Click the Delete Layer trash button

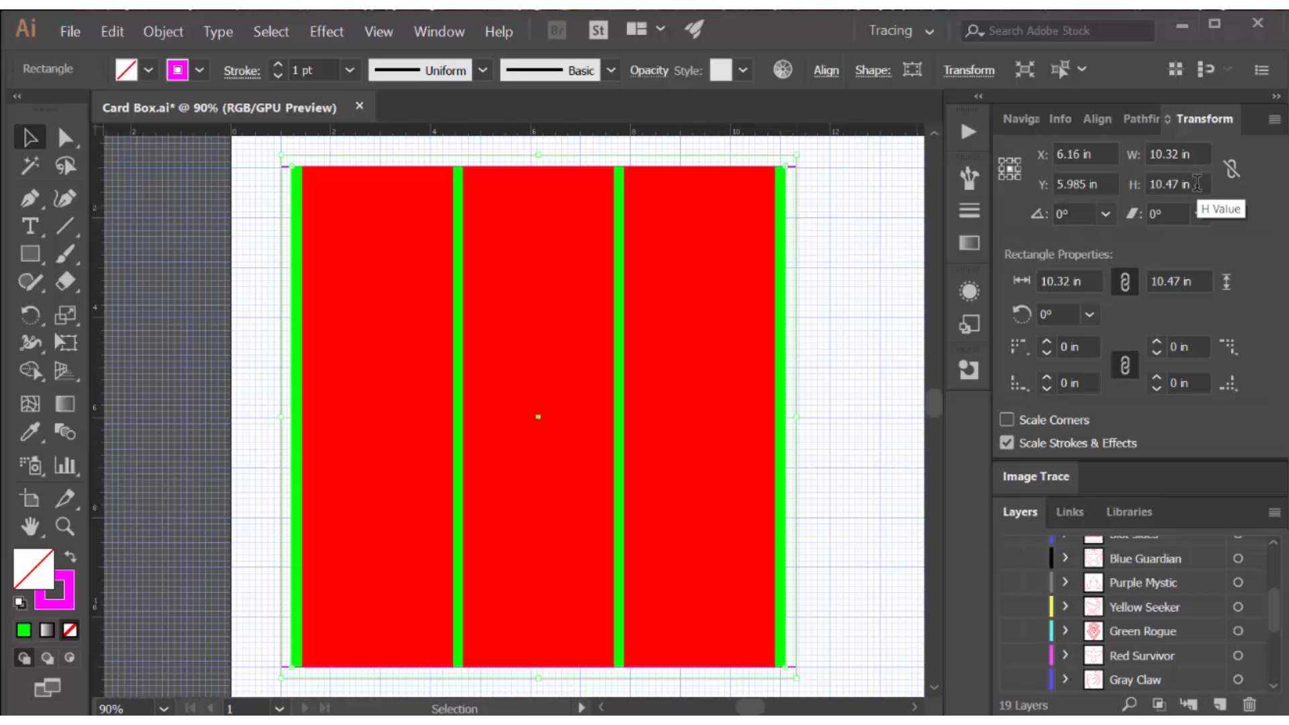[1249, 706]
